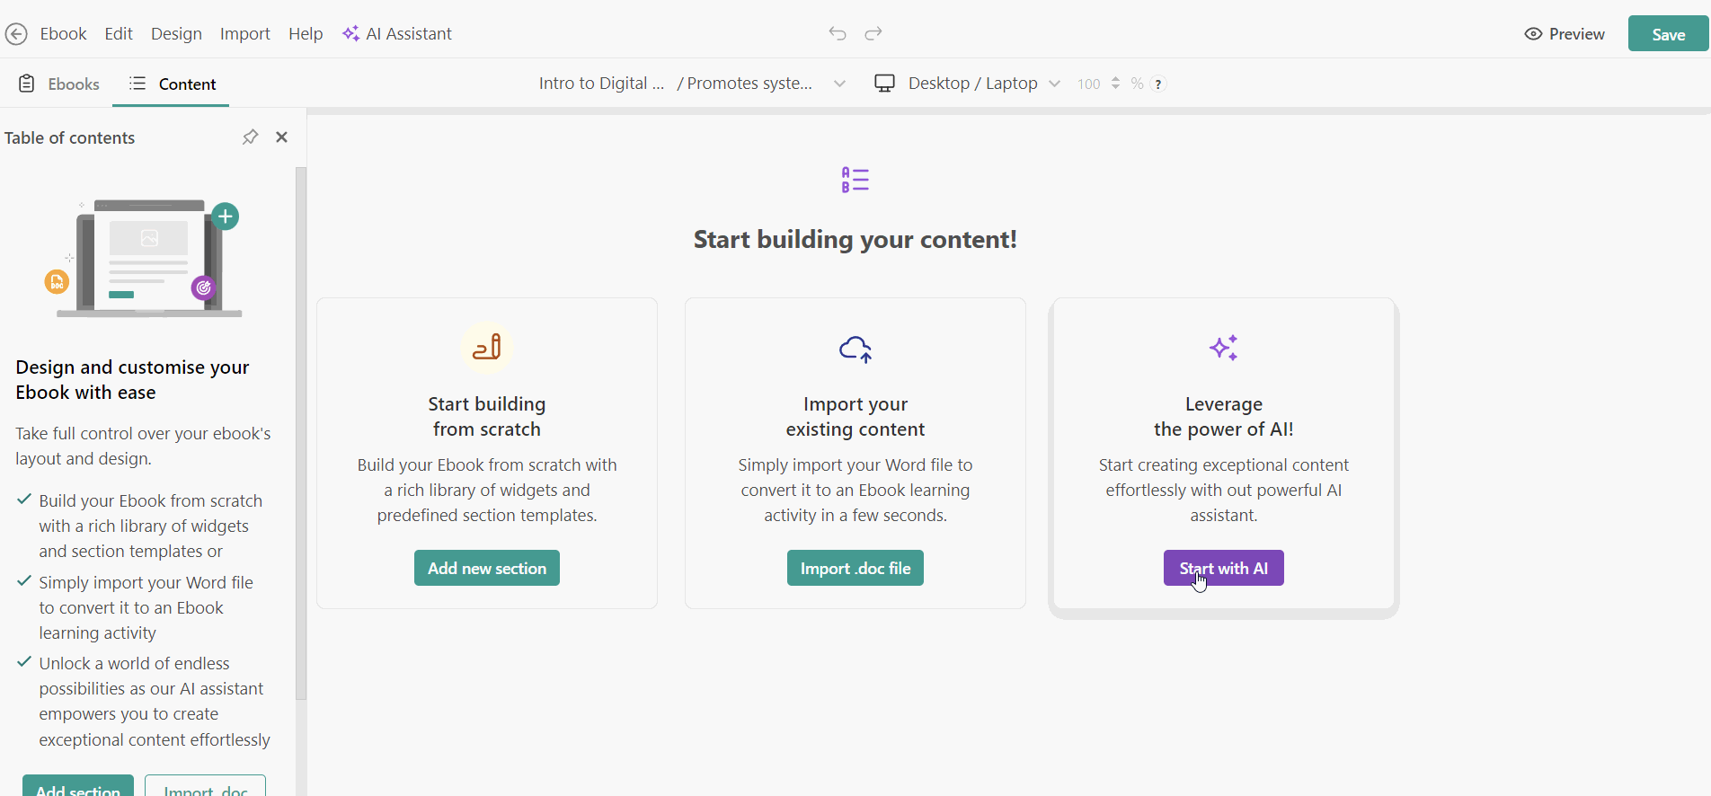This screenshot has height=796, width=1711.
Task: Open the AI Assistant menu item
Action: click(x=397, y=34)
